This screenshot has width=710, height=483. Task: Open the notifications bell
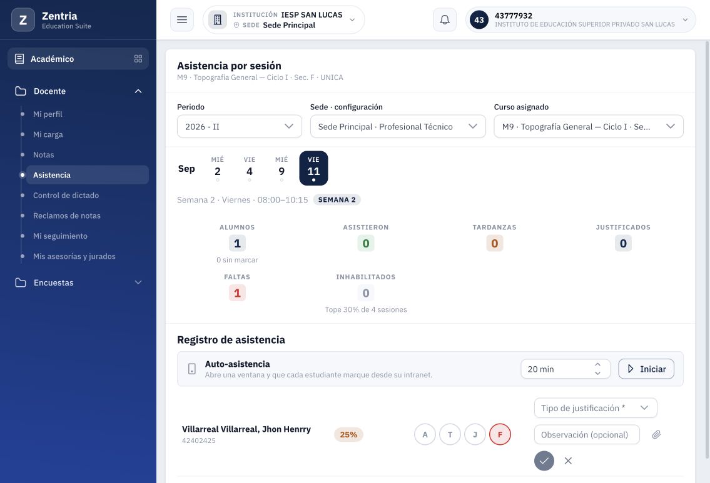pyautogui.click(x=445, y=20)
